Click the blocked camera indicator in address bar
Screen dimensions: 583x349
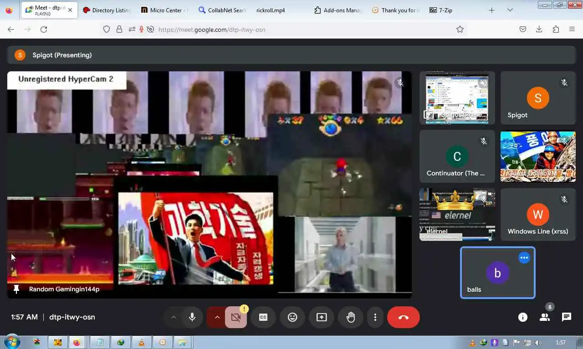(150, 29)
